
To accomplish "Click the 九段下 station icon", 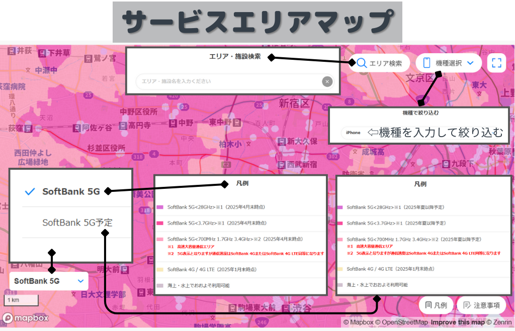I will (x=446, y=164).
